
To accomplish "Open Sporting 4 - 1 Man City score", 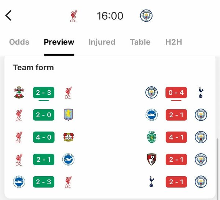I will (176, 137).
